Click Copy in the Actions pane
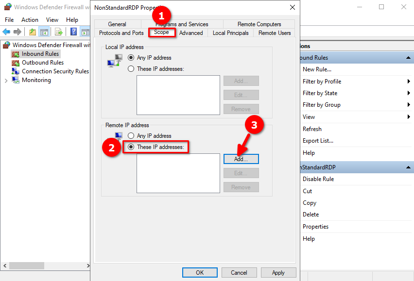414x281 pixels. click(310, 203)
